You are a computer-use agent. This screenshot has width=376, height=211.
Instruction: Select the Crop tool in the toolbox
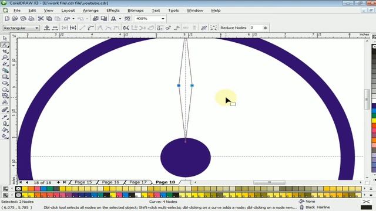5,51
